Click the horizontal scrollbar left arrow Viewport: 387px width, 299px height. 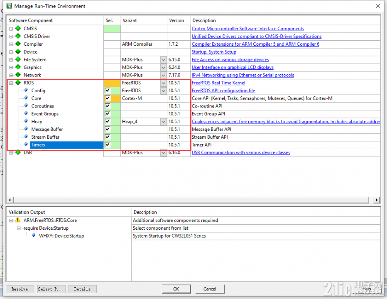tap(10, 200)
